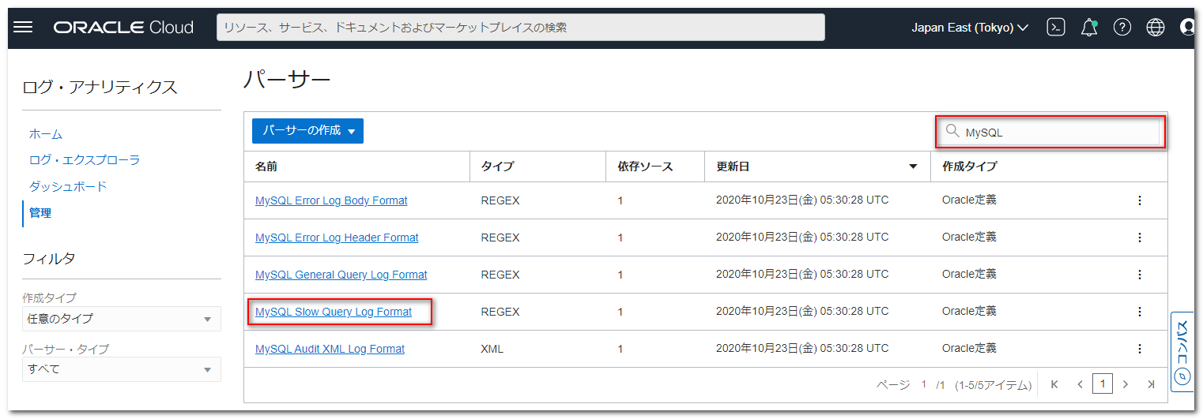Open MySQL Audit XML Log Format parser
Screen dimensions: 1203x419
pyautogui.click(x=330, y=349)
